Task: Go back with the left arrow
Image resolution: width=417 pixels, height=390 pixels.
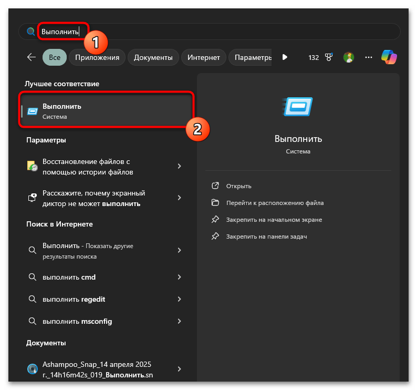Action: click(x=32, y=57)
